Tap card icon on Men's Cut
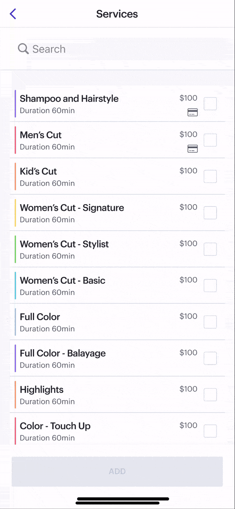This screenshot has width=235, height=509. tap(192, 149)
